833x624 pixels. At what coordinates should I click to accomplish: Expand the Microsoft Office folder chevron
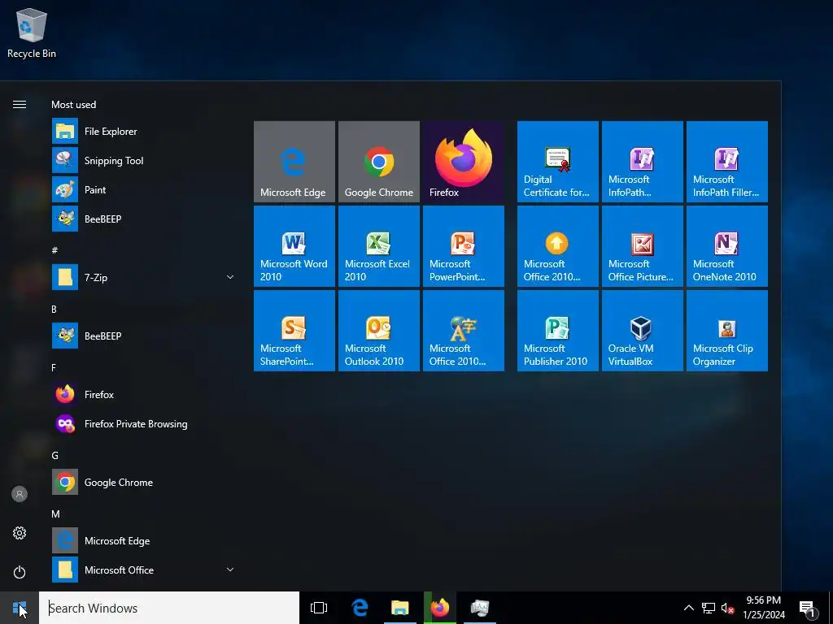(x=230, y=570)
